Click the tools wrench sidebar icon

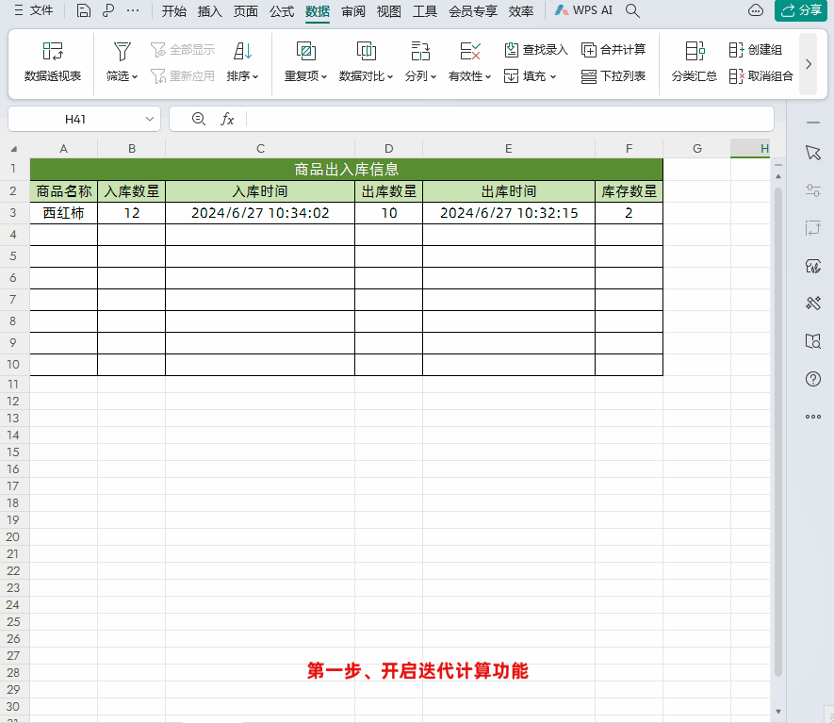(x=812, y=304)
